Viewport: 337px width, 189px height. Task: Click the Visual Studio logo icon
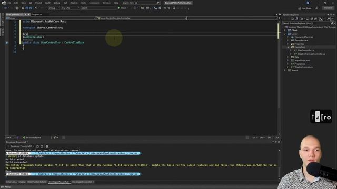pos(4,3)
